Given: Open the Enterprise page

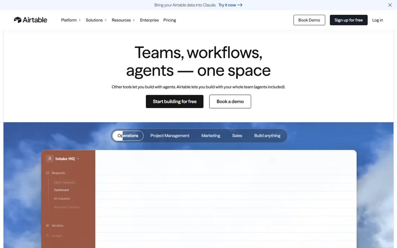Looking at the screenshot, I should 149,20.
